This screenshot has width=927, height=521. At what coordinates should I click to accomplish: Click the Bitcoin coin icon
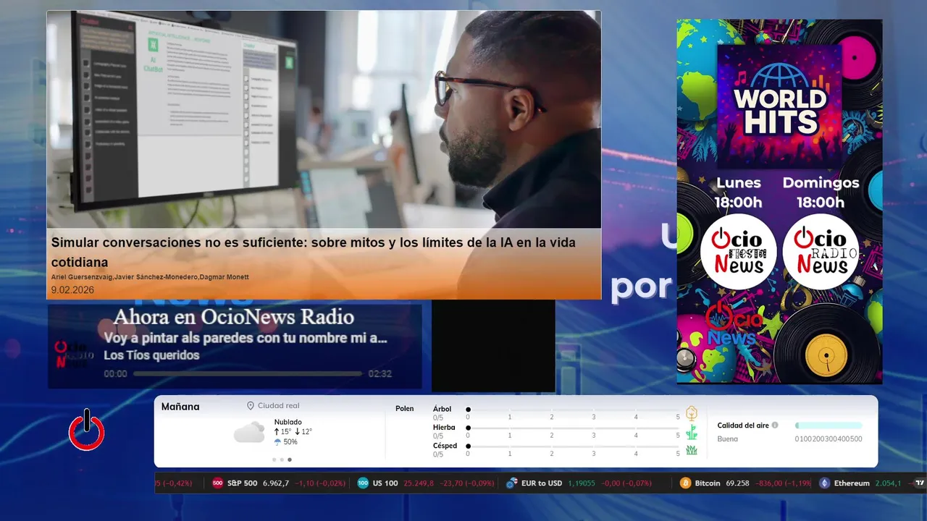[685, 483]
